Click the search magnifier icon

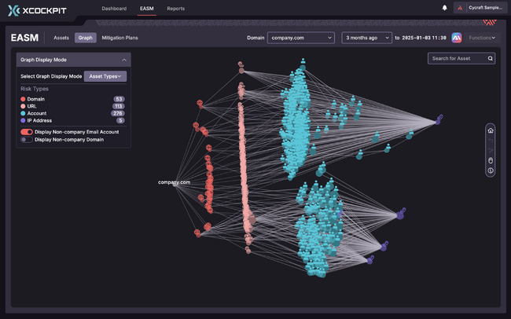coord(490,59)
